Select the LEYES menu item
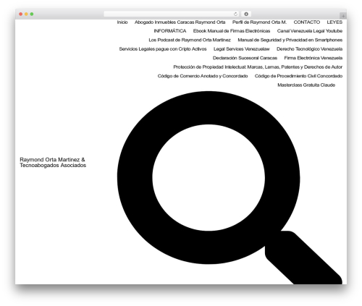This screenshot has width=362, height=306. 334,22
